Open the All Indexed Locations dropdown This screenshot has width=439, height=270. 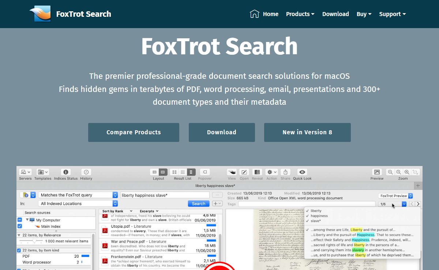[x=78, y=204]
